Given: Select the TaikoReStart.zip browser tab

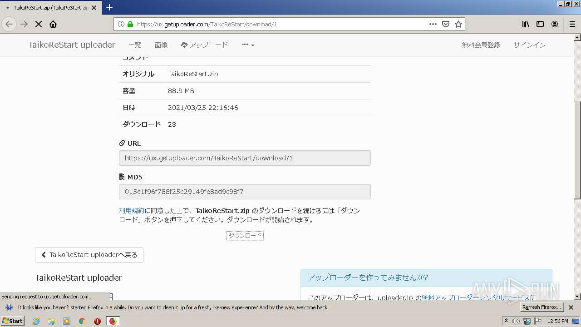Looking at the screenshot, I should tap(50, 8).
